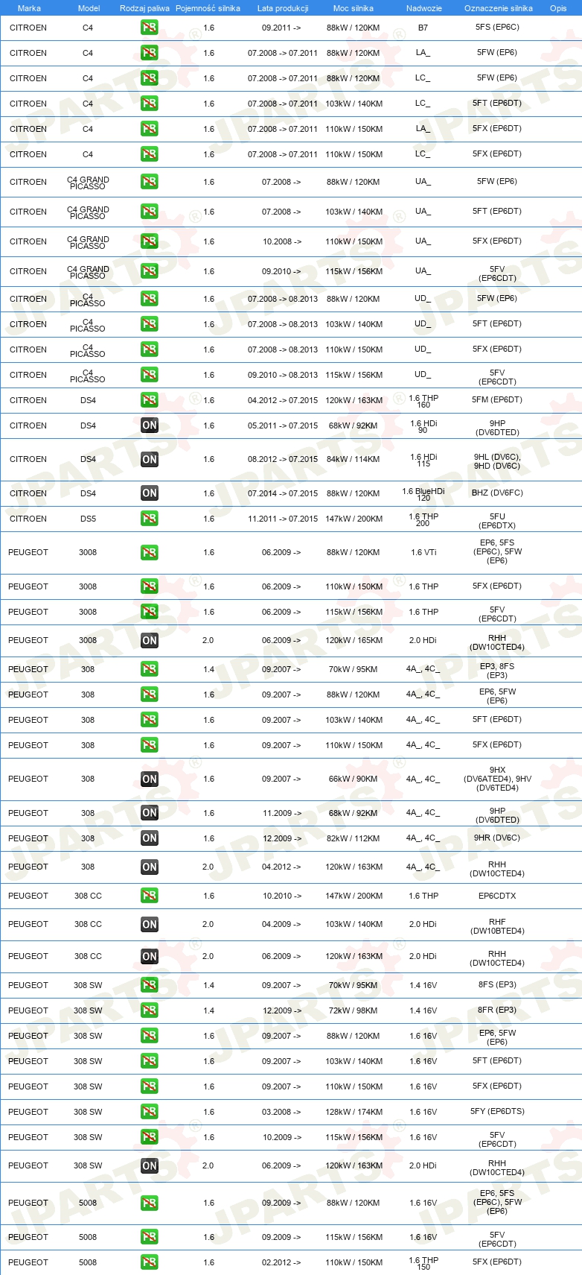The width and height of the screenshot is (582, 1275).
Task: Click the diesel ON icon in the Peugeot 308 9HR (DV6C) row
Action: [x=150, y=838]
